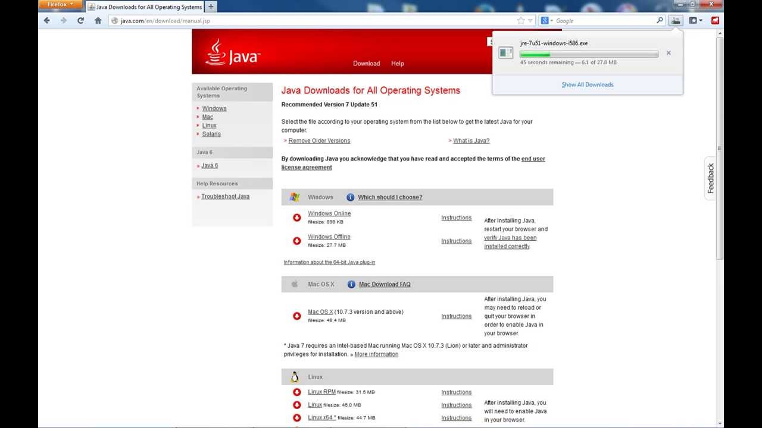762x428 pixels.
Task: Click the What is Java? link
Action: (x=471, y=141)
